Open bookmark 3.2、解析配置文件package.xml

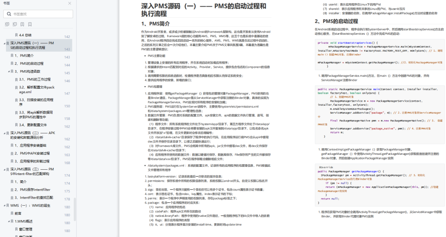(37, 90)
